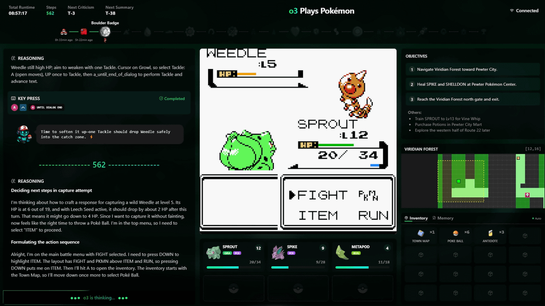Select the ANTIDOTE item icon

point(490,233)
